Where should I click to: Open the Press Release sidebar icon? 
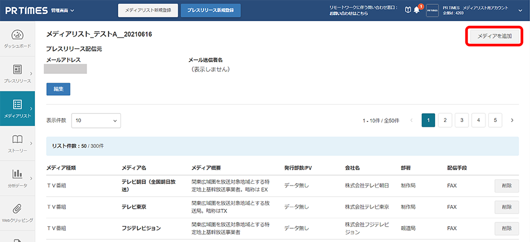pyautogui.click(x=17, y=69)
